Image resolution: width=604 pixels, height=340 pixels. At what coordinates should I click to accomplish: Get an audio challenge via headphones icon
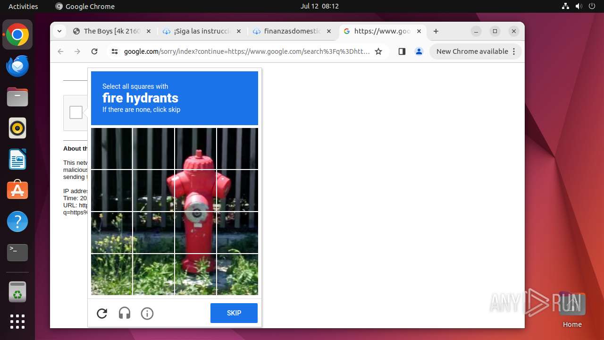[x=125, y=313]
